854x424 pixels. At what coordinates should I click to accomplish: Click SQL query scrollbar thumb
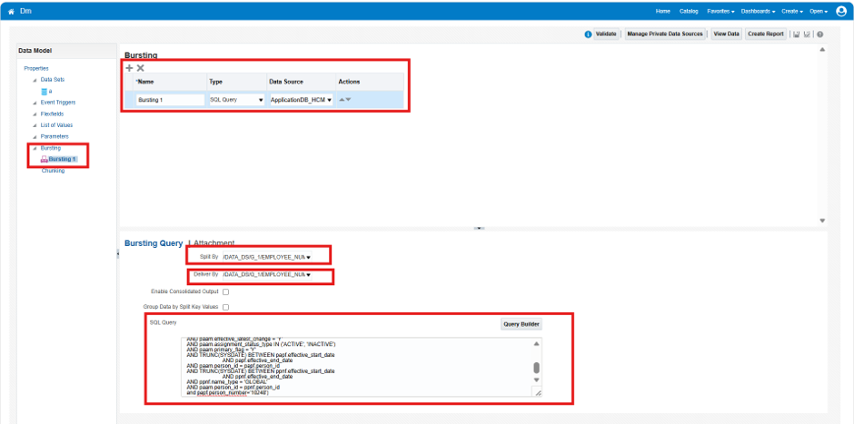click(536, 368)
